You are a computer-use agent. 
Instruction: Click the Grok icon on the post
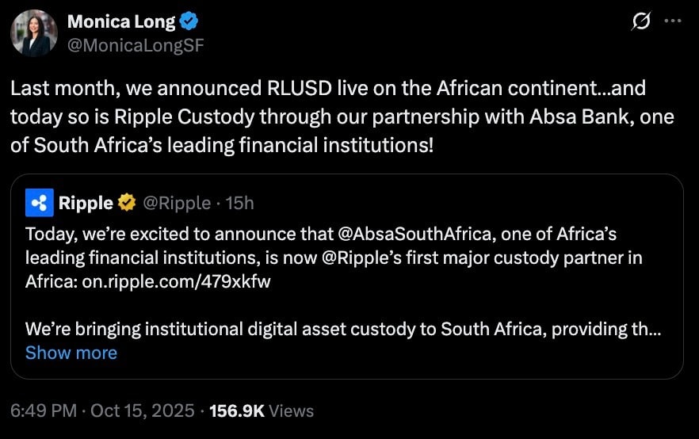639,22
